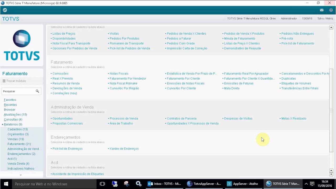Open Assistente de Impressão de Etiquetas
336x189 pixels.
78,174
